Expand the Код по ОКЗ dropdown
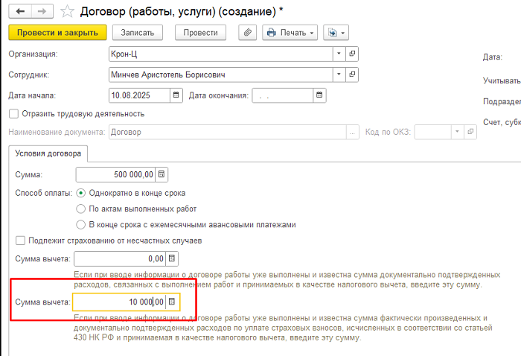521x356 pixels. 457,132
